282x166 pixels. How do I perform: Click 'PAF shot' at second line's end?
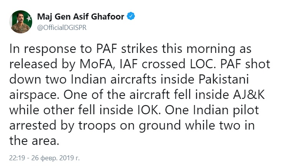(x=245, y=64)
